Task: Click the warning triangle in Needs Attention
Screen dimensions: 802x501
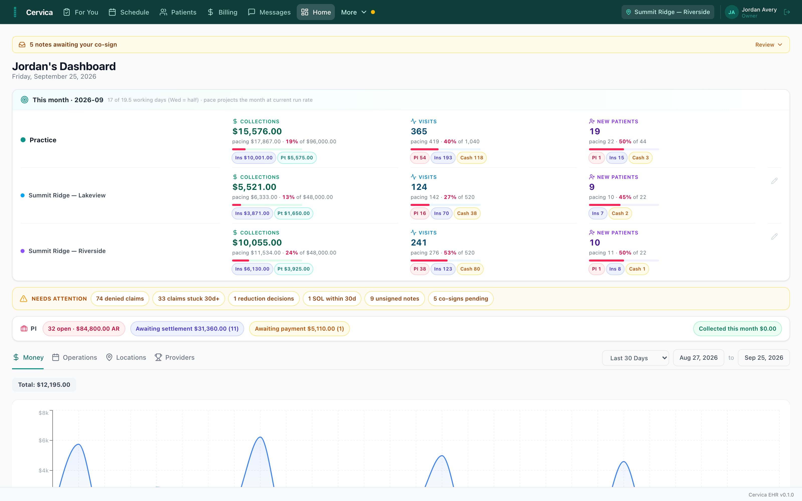Action: (24, 299)
